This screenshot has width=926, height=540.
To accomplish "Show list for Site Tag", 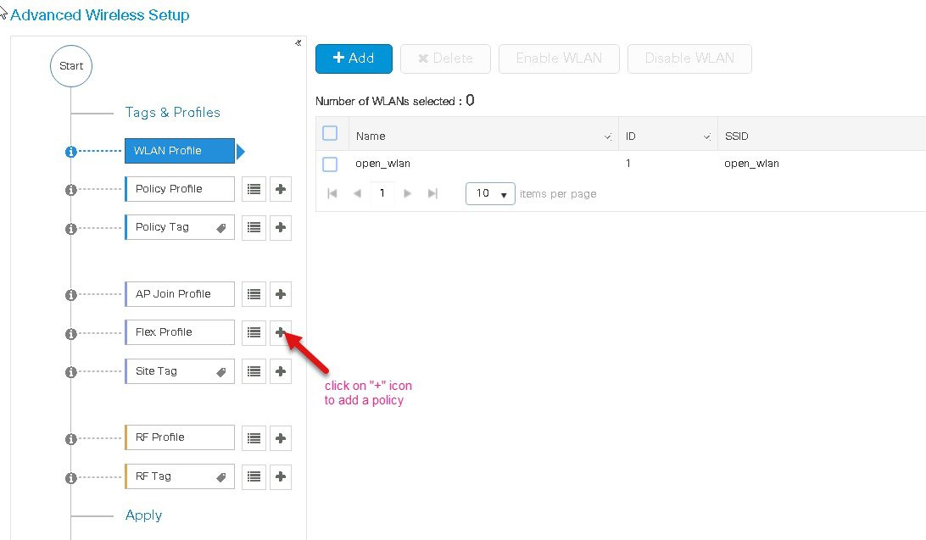I will 254,371.
